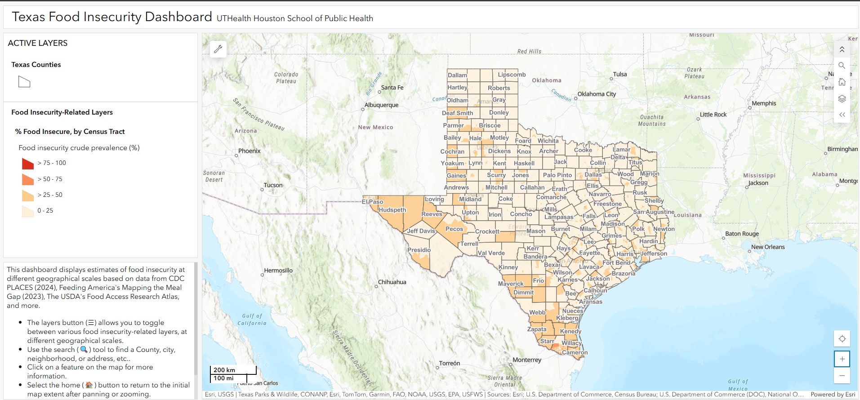Click the orange >50-75 legend swatch
Image resolution: width=860 pixels, height=400 pixels.
(27, 179)
